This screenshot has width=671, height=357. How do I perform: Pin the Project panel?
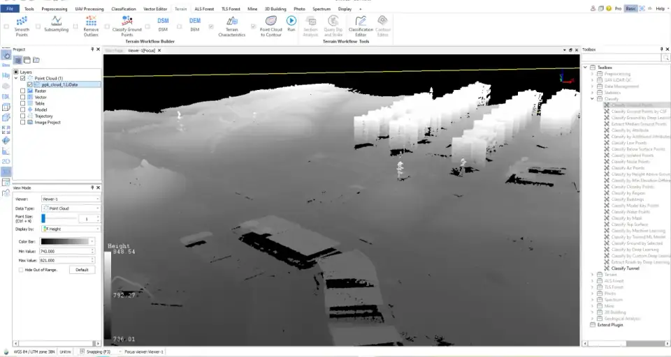click(x=92, y=50)
